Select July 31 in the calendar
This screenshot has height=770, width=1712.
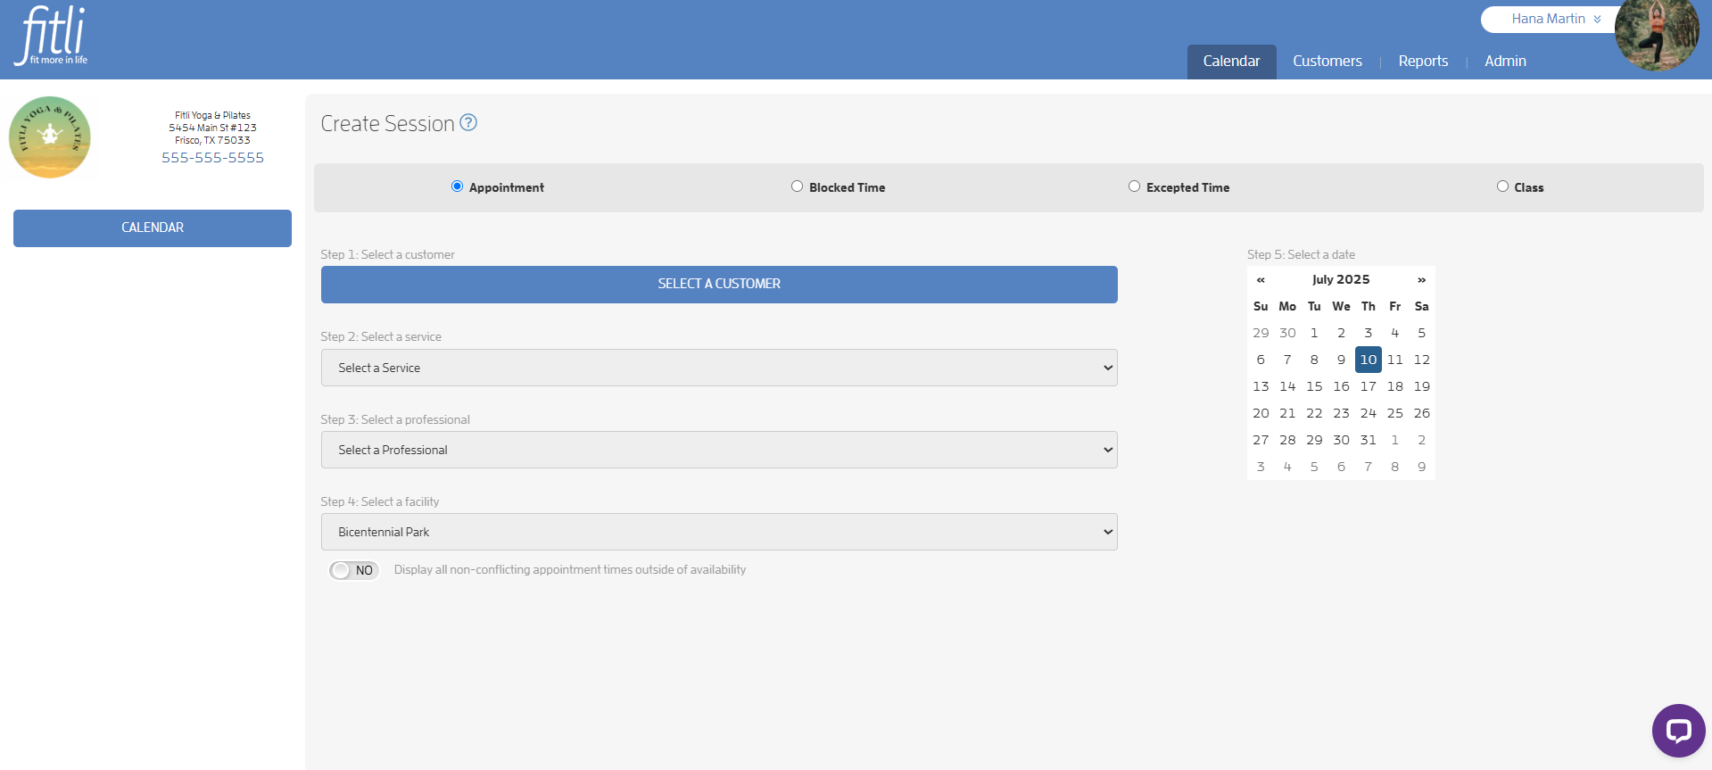1368,440
